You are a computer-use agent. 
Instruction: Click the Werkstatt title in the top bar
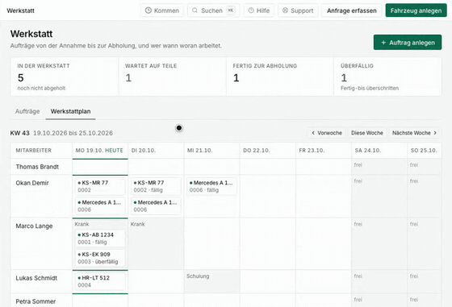coord(20,10)
